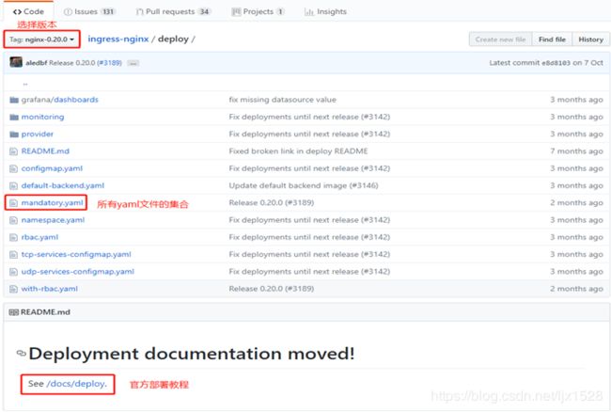Click the Projects tab's board icon
The width and height of the screenshot is (611, 412).
236,11
